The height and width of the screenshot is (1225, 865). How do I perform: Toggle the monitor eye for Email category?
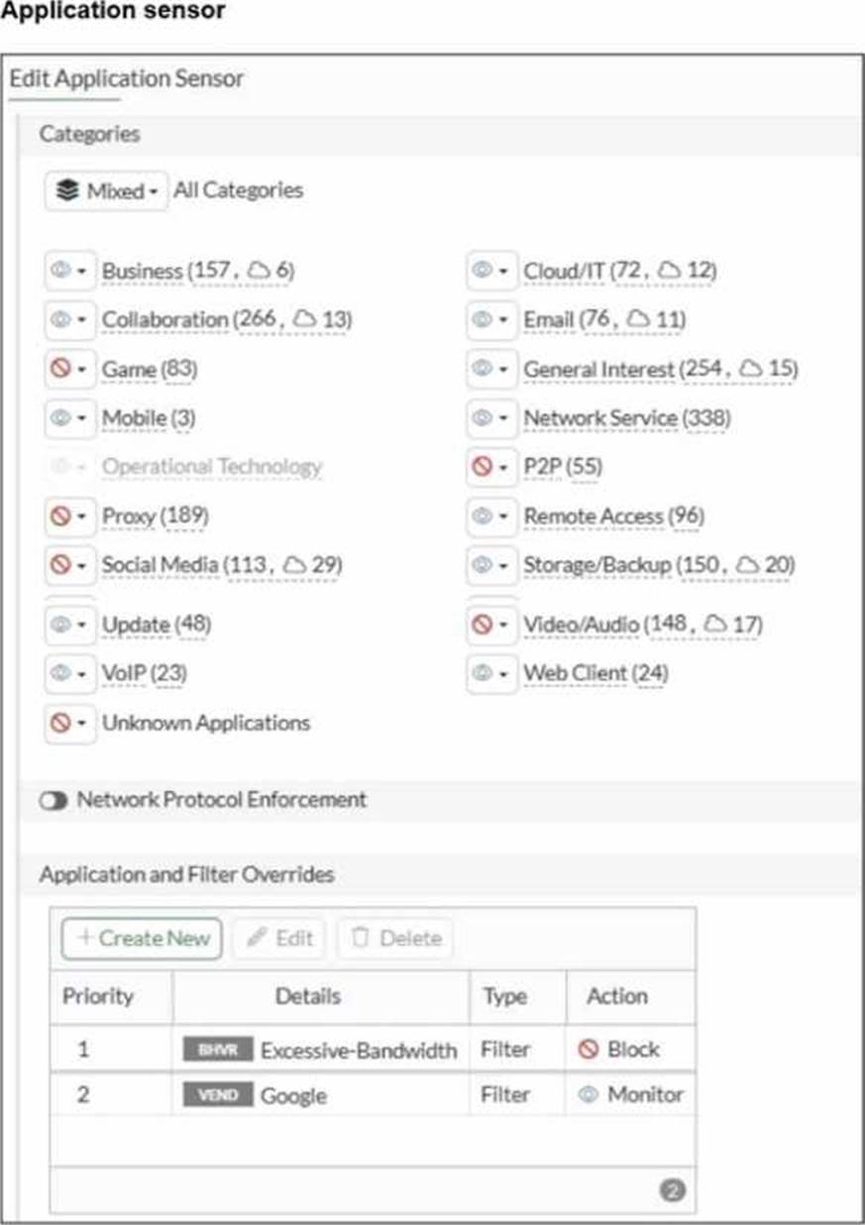tap(483, 320)
